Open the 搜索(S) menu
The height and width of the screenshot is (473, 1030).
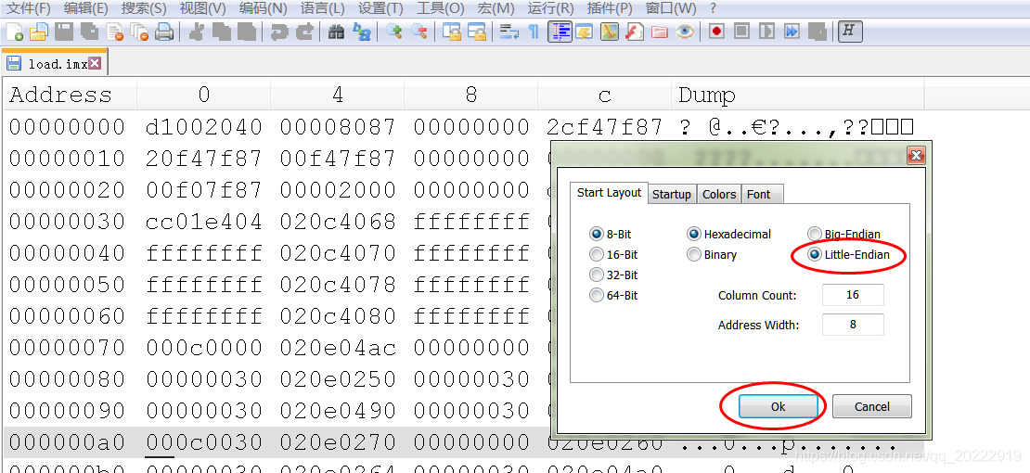[144, 8]
